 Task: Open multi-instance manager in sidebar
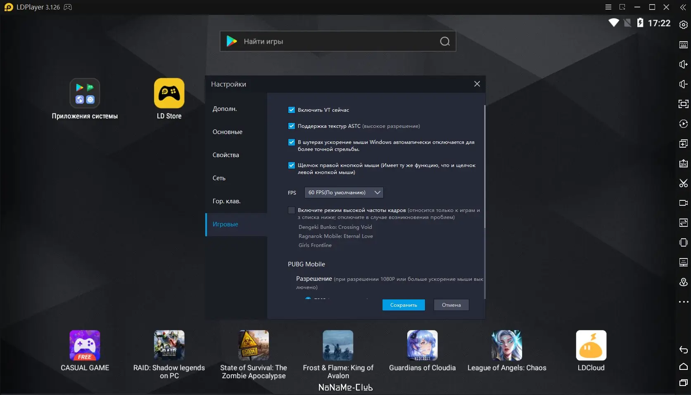(684, 143)
